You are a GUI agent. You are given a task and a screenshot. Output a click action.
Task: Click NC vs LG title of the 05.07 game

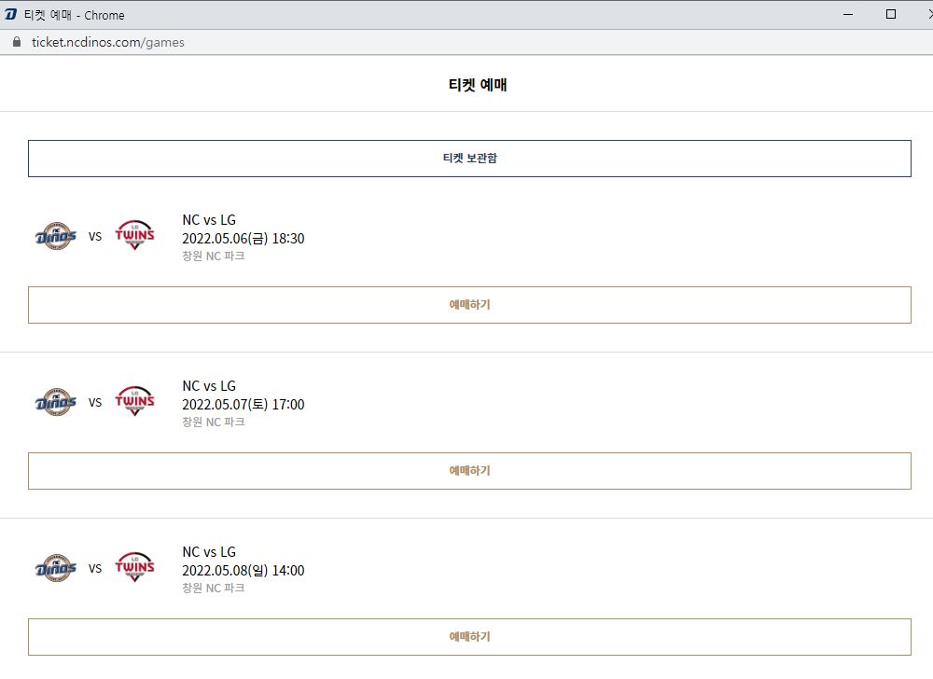point(209,386)
